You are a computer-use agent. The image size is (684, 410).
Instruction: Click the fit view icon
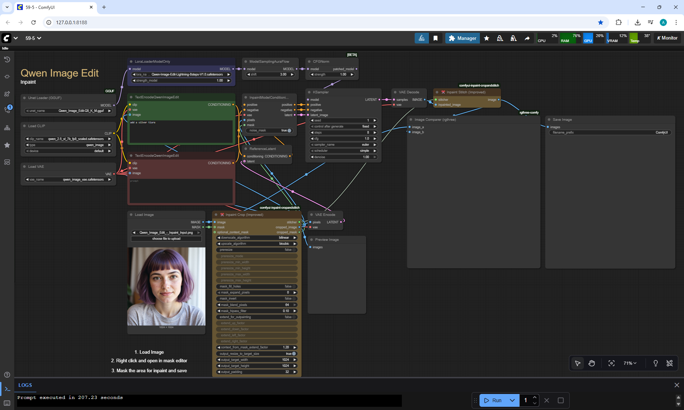pos(611,363)
